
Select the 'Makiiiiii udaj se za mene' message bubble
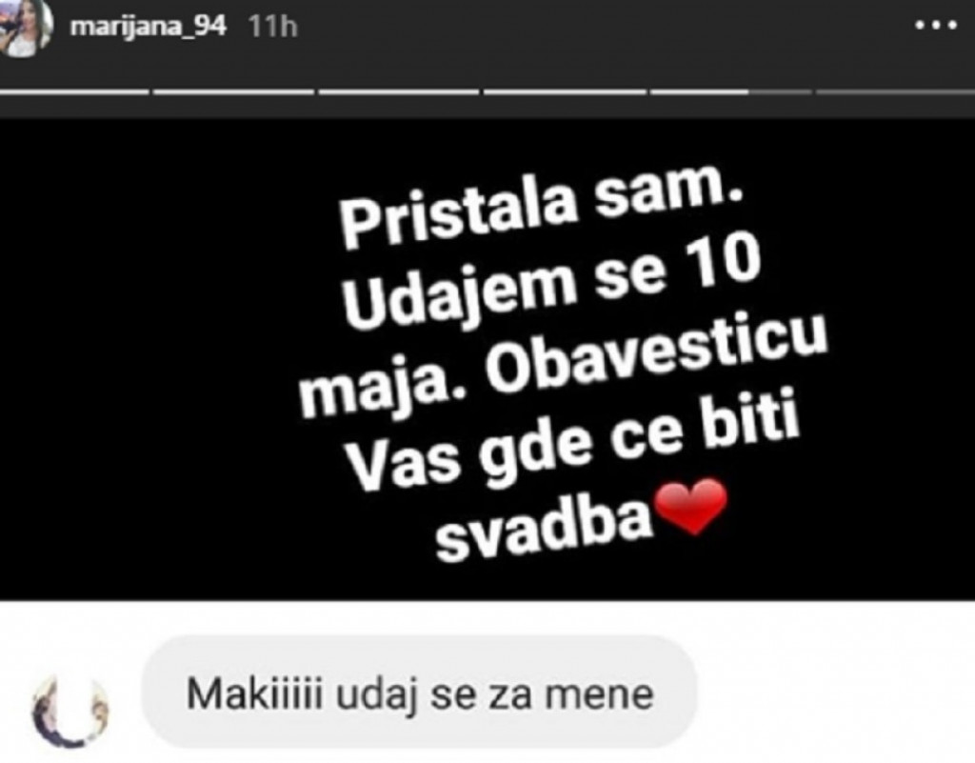(x=419, y=693)
